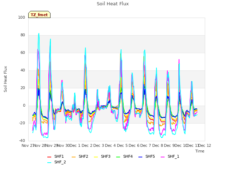Click the Soil Heat Flux chart title

[113, 4]
